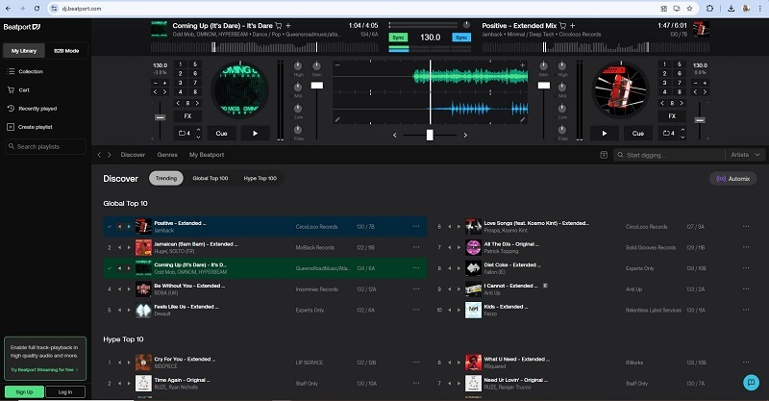Viewport: 769px width, 401px height.
Task: Trigger hot cue 8 on right deck
Action: tap(680, 91)
